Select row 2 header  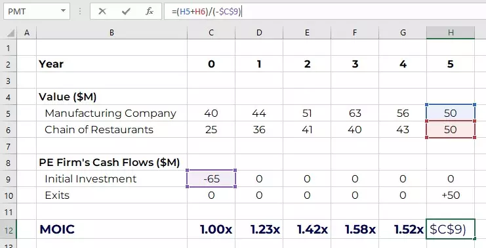tap(8, 64)
